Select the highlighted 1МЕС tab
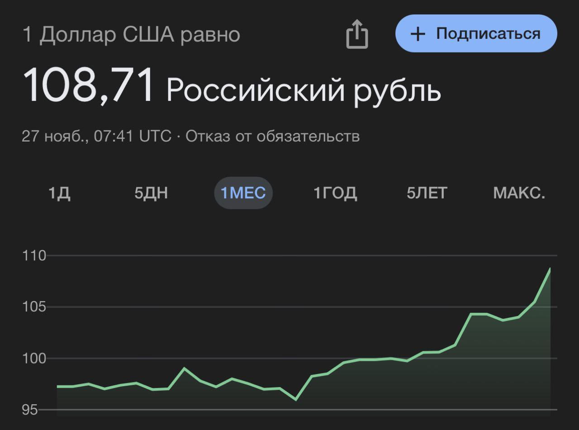 point(243,193)
